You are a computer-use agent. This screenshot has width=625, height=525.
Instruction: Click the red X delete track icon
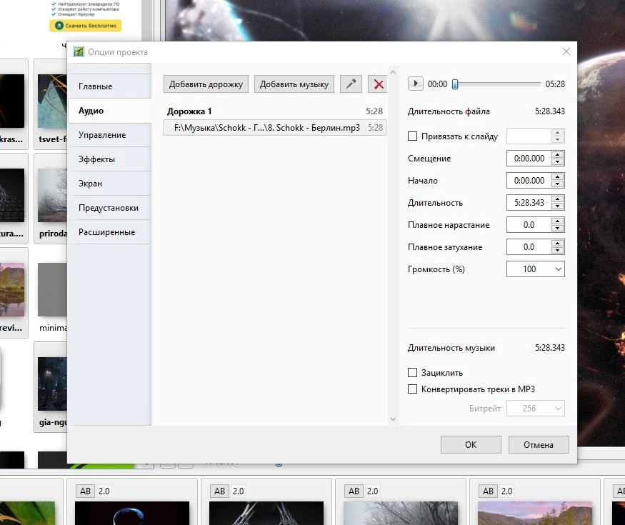coord(378,84)
